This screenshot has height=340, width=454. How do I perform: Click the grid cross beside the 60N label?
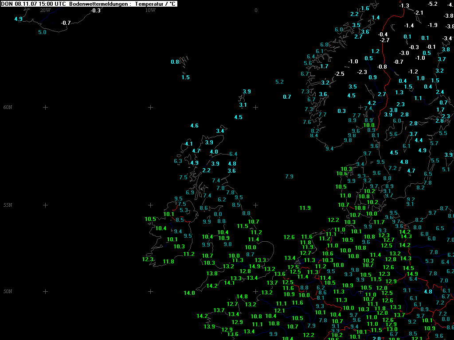click(x=45, y=107)
